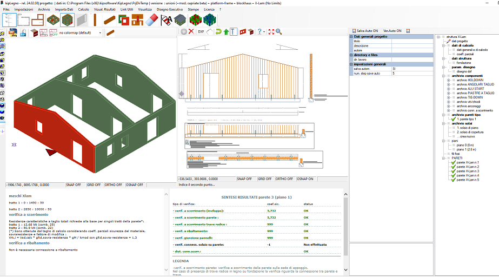499x277 pixels.
Task: Click the green up arrow icon
Action: tap(226, 32)
